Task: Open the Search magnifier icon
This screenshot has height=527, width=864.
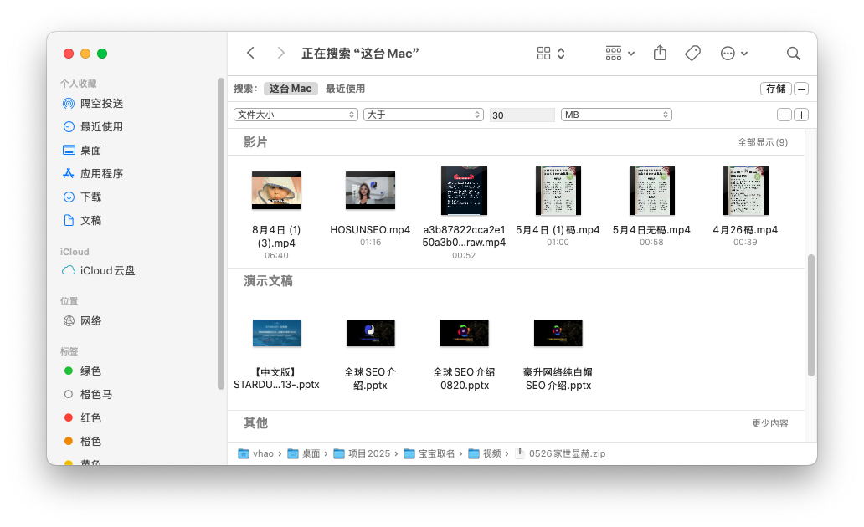Action: pyautogui.click(x=793, y=54)
